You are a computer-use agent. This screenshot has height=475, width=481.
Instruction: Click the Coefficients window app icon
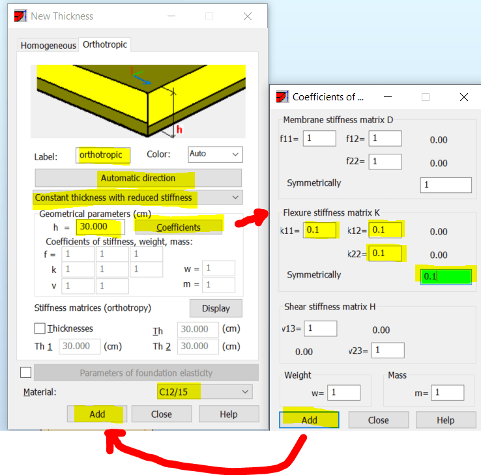[x=282, y=96]
